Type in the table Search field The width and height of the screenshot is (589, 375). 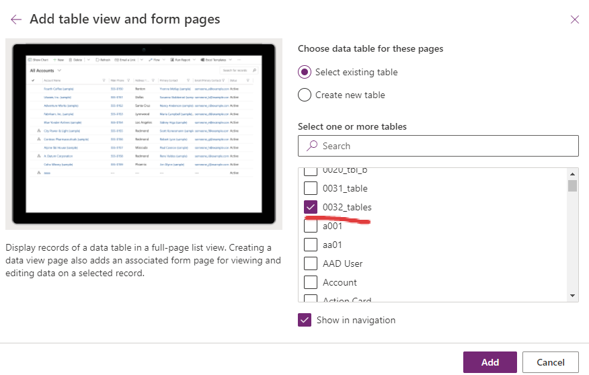(444, 146)
